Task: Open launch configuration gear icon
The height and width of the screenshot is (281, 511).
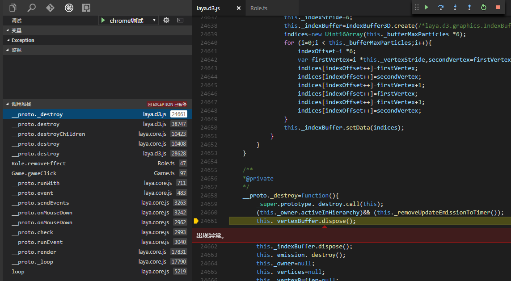Action: 166,20
